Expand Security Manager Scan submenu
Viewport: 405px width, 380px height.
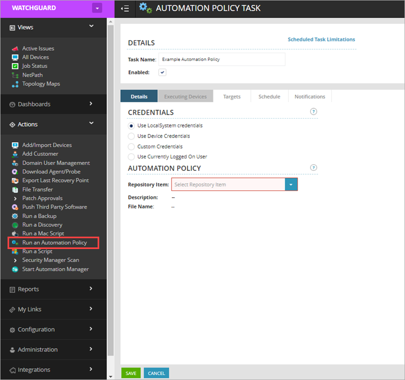(x=15, y=260)
